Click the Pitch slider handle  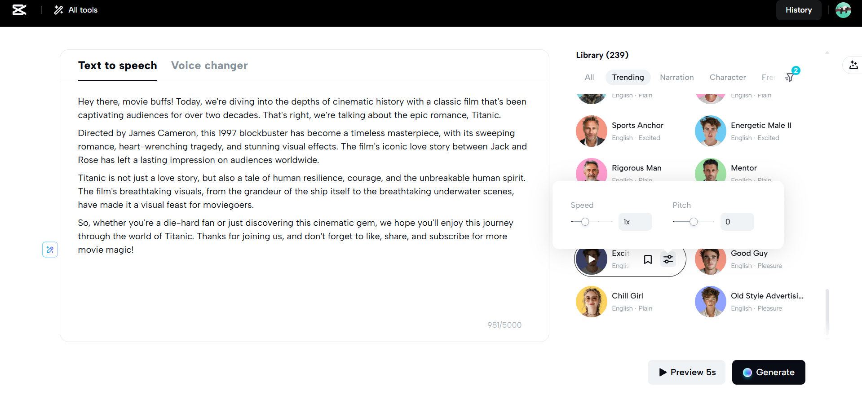694,222
